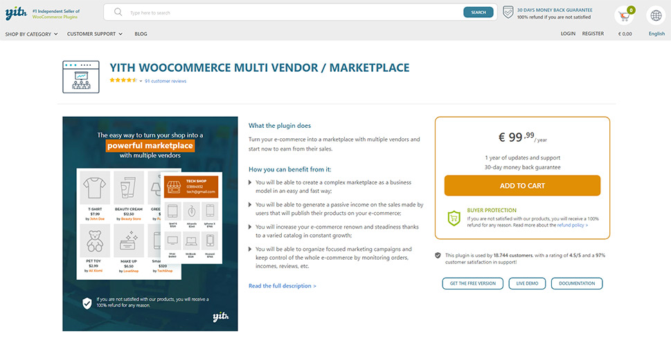This screenshot has width=671, height=340.
Task: Click Read the full description link
Action: (283, 286)
